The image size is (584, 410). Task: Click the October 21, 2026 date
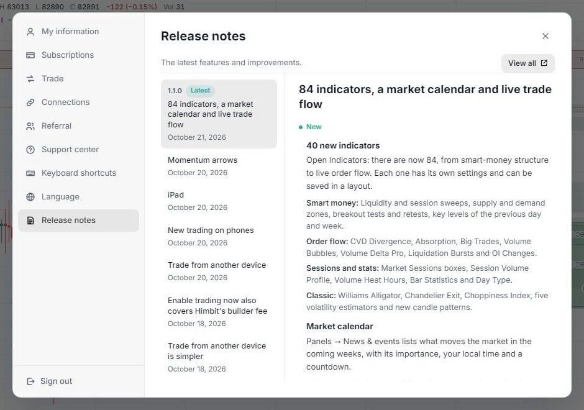pos(197,137)
